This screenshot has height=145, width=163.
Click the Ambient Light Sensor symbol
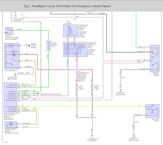pyautogui.click(x=11, y=125)
